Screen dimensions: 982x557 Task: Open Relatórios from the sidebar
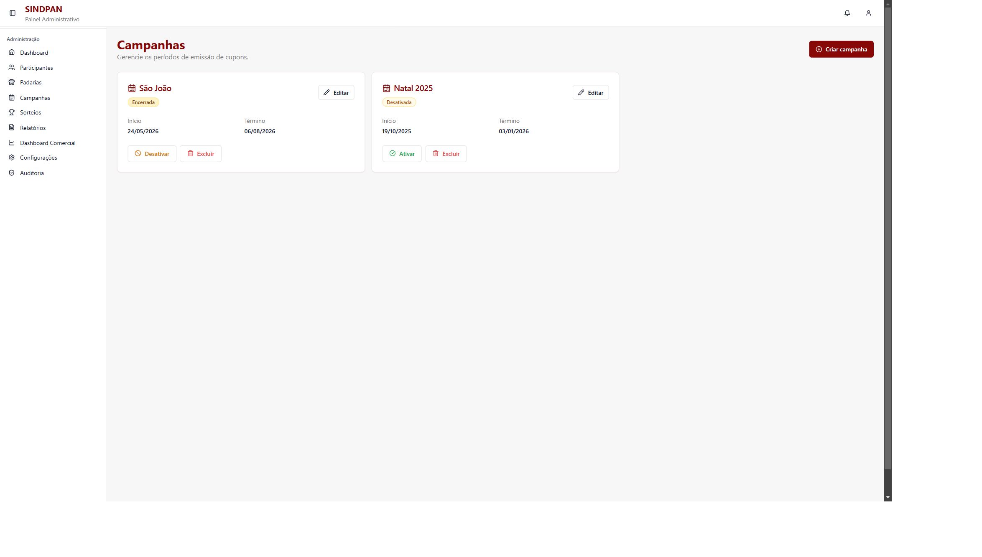point(53,128)
